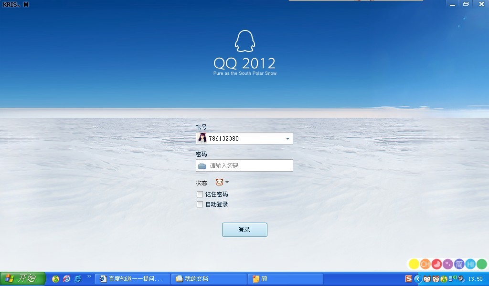
Task: Click the blue HI bubble icon
Action: pos(469,264)
